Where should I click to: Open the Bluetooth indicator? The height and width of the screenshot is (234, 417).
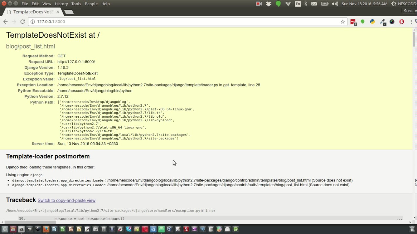pyautogui.click(x=306, y=4)
